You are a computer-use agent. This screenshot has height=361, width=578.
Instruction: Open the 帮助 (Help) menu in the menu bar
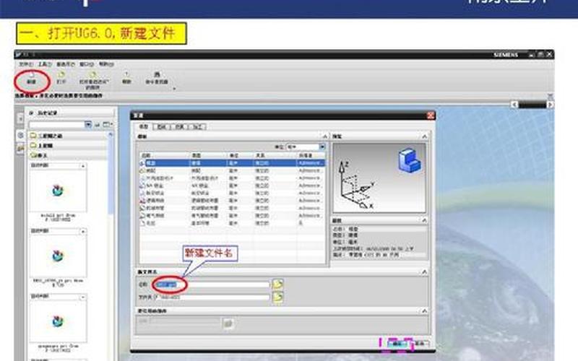point(106,64)
